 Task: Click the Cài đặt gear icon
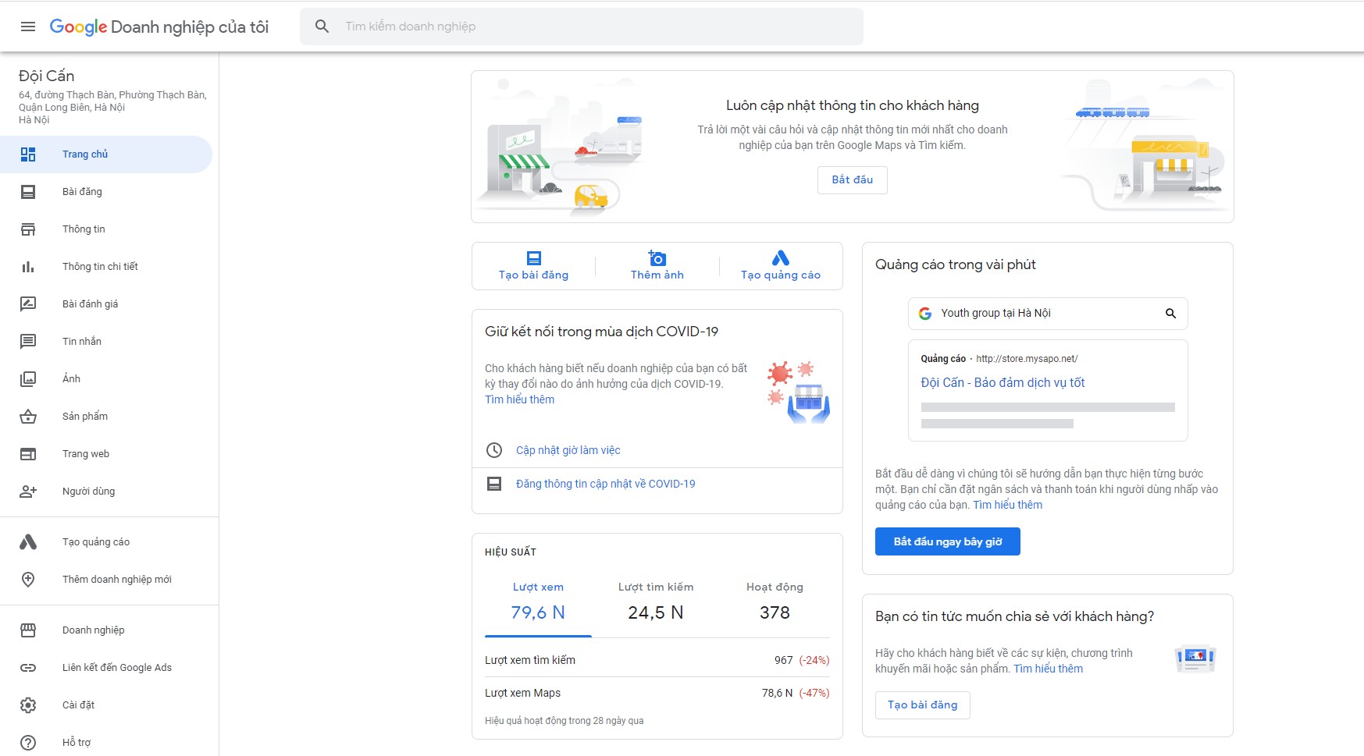pos(28,705)
